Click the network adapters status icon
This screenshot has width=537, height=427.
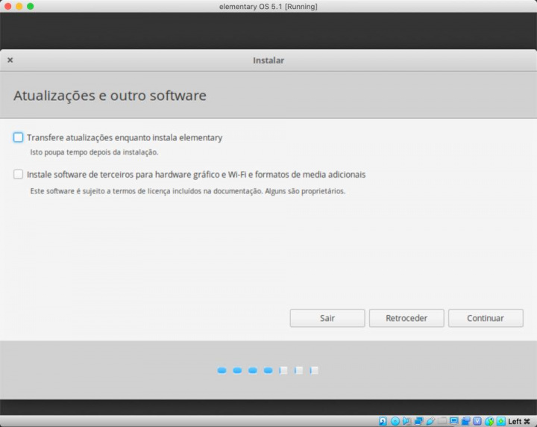[419, 421]
